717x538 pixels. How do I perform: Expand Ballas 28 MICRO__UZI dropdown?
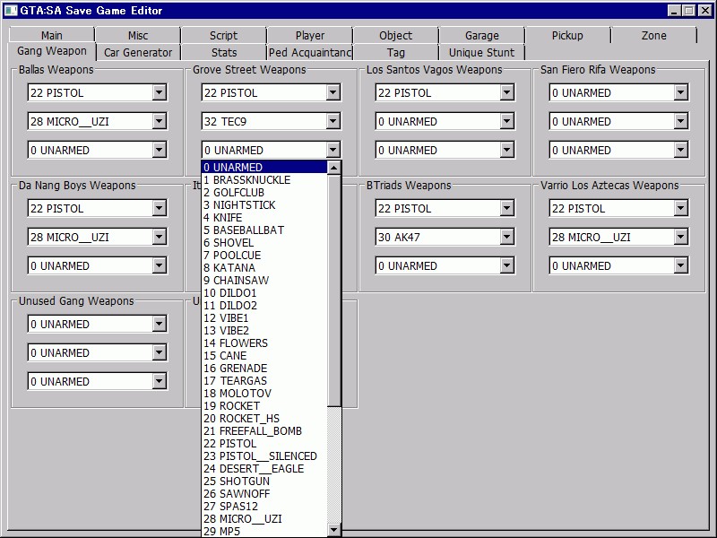coord(160,121)
